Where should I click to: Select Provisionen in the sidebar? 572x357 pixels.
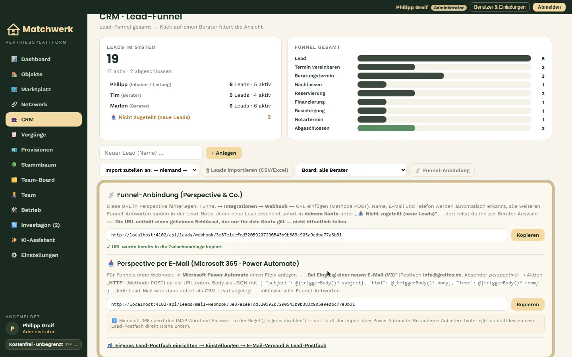44,150
